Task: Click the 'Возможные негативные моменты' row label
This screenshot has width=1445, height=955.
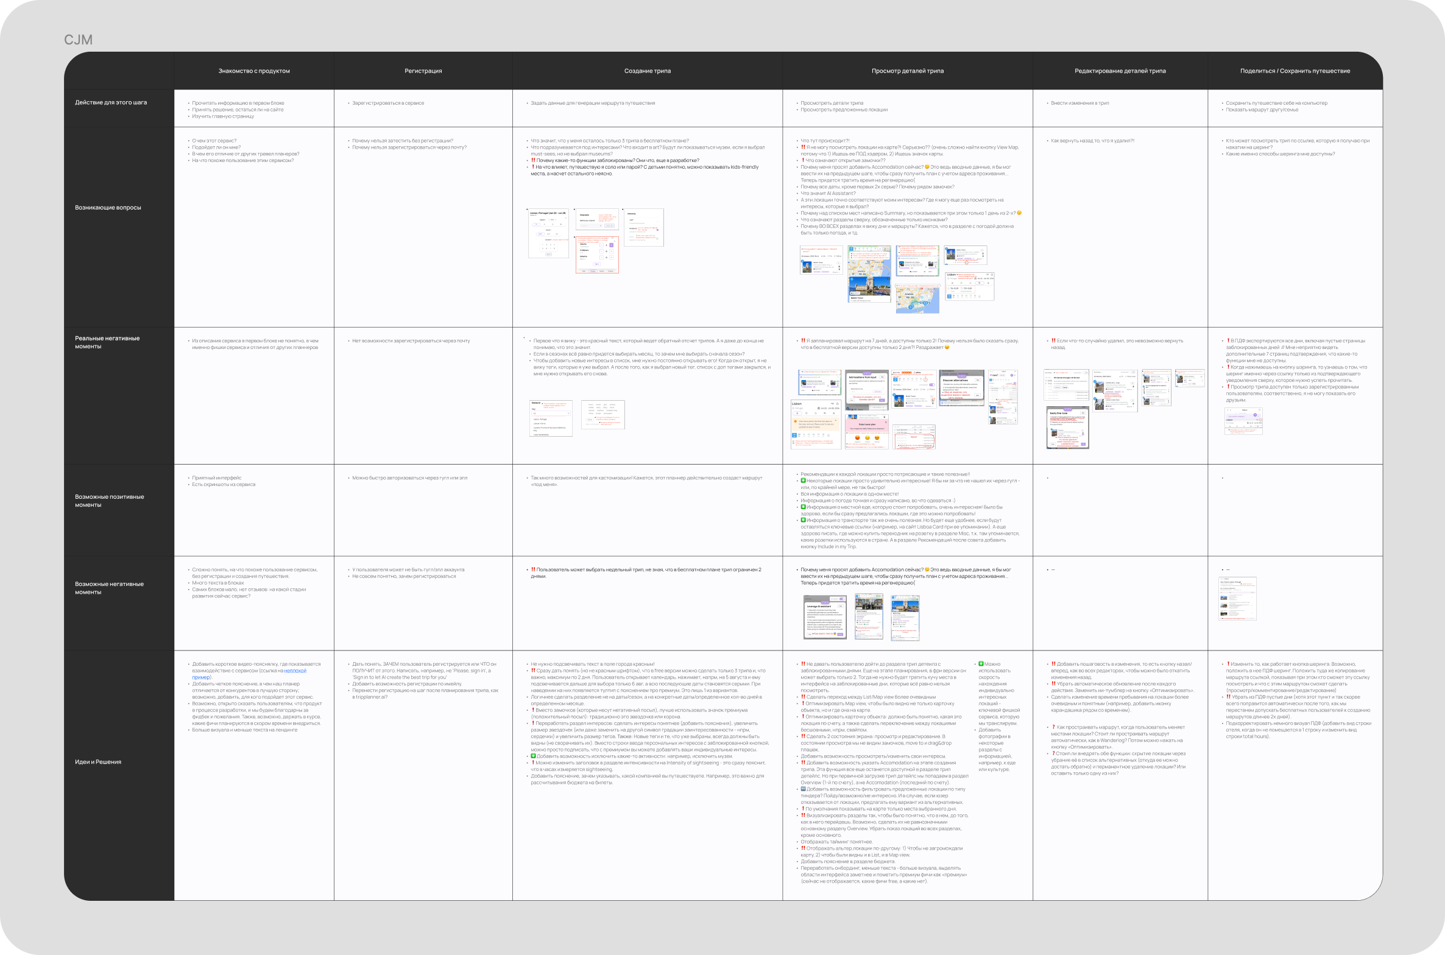Action: [109, 588]
